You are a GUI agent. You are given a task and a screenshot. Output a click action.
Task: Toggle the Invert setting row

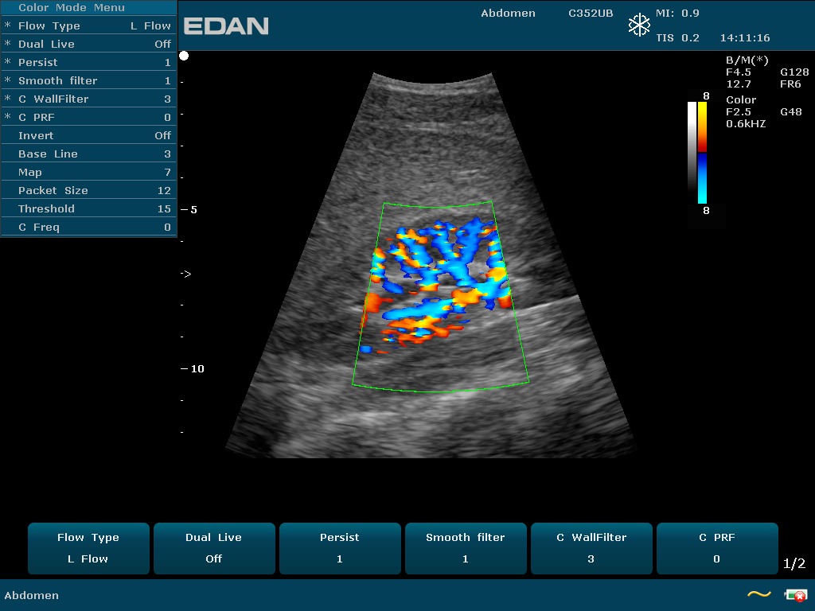pos(88,135)
